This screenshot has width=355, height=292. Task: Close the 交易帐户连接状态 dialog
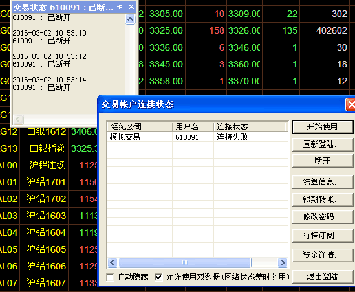(350, 105)
